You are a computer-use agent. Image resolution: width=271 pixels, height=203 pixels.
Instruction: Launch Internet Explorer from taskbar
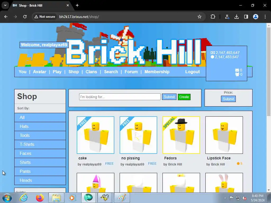(24, 198)
